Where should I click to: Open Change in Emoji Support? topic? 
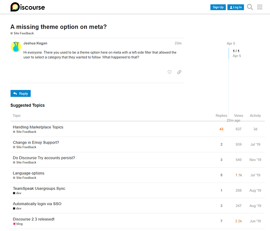pyautogui.click(x=36, y=142)
